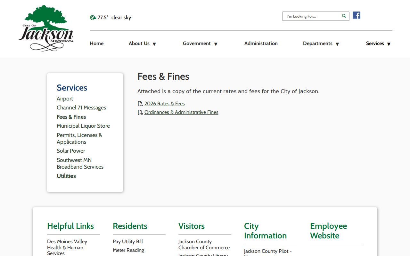Image resolution: width=410 pixels, height=256 pixels.
Task: Click the search magnifier icon
Action: tap(344, 16)
